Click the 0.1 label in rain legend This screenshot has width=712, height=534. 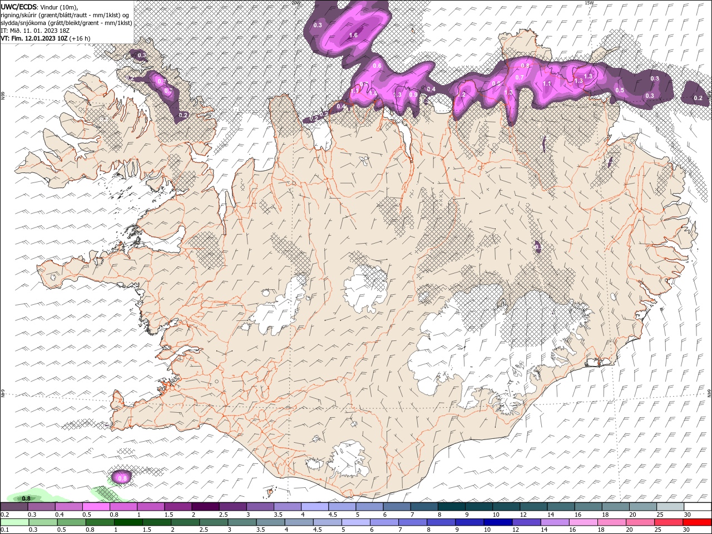pyautogui.click(x=4, y=530)
